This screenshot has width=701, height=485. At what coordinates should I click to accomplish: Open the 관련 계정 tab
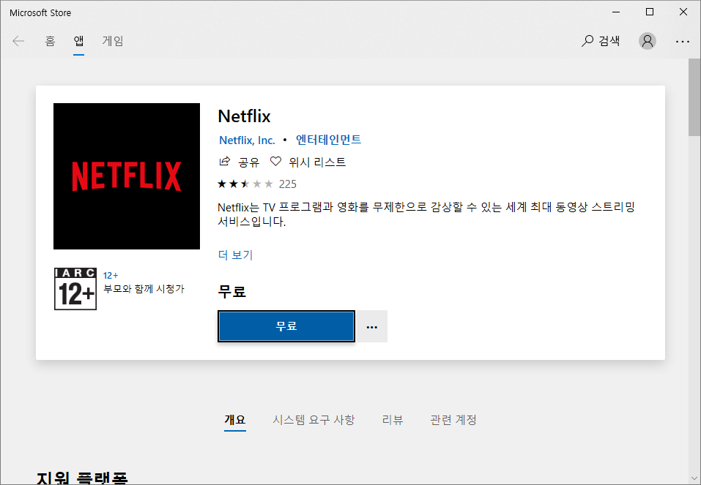tap(453, 420)
